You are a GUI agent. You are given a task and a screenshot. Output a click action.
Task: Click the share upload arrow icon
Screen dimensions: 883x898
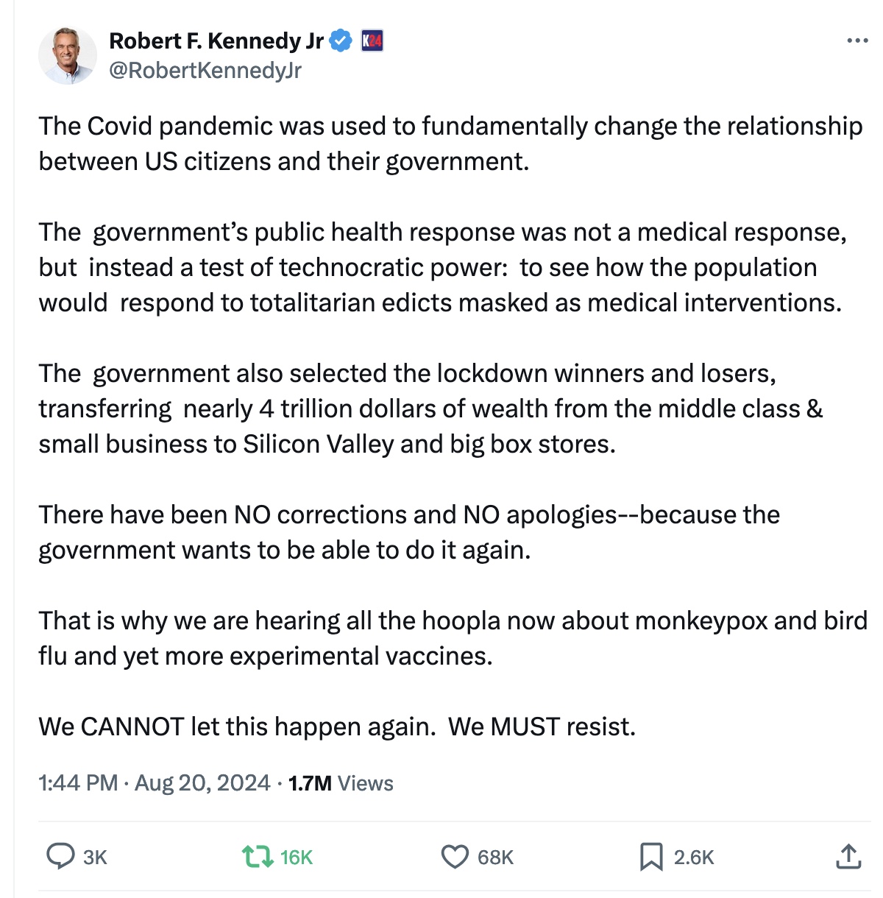tap(848, 856)
